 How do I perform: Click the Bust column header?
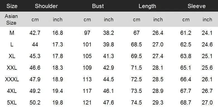pos(98,6)
